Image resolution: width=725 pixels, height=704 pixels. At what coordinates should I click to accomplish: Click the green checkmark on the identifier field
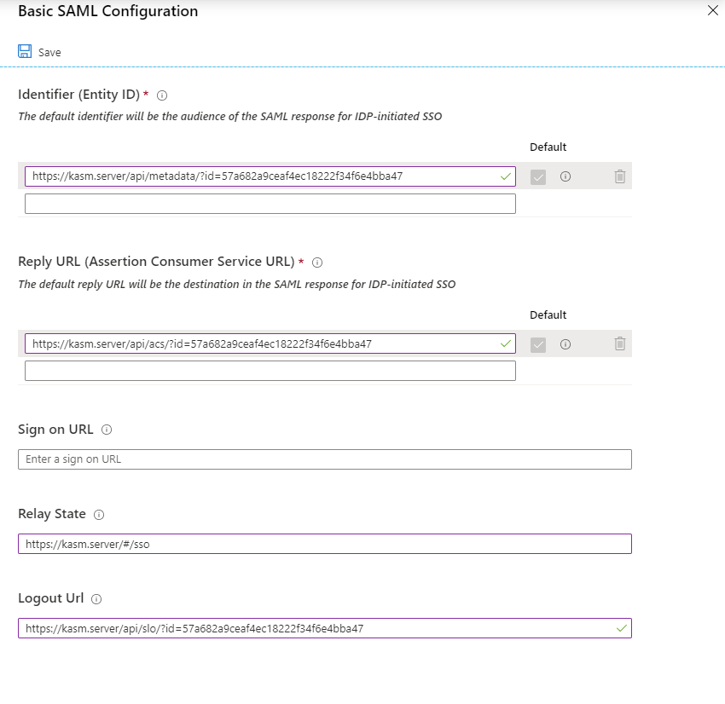coord(505,176)
